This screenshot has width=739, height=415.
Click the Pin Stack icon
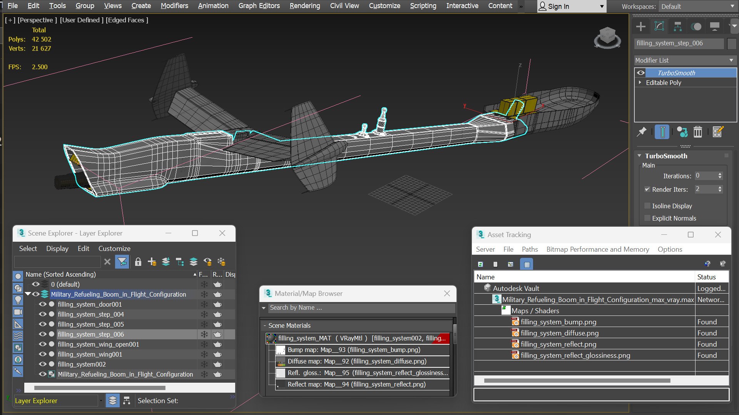[x=642, y=132]
